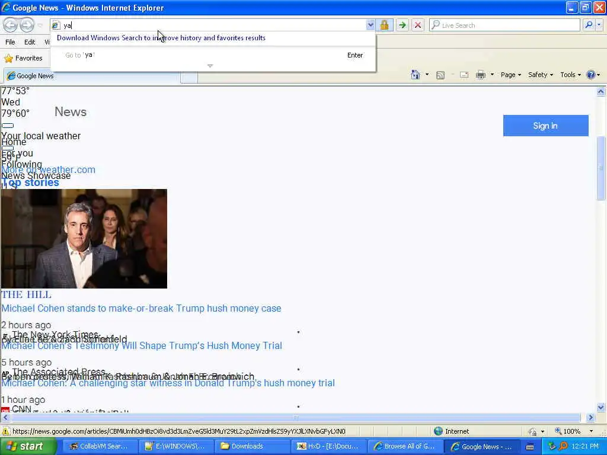This screenshot has width=607, height=455.
Task: Click the Internet zone globe icon
Action: click(438, 431)
